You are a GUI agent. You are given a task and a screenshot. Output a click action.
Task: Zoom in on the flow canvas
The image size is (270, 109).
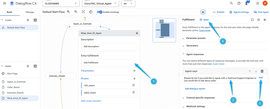tap(68, 12)
